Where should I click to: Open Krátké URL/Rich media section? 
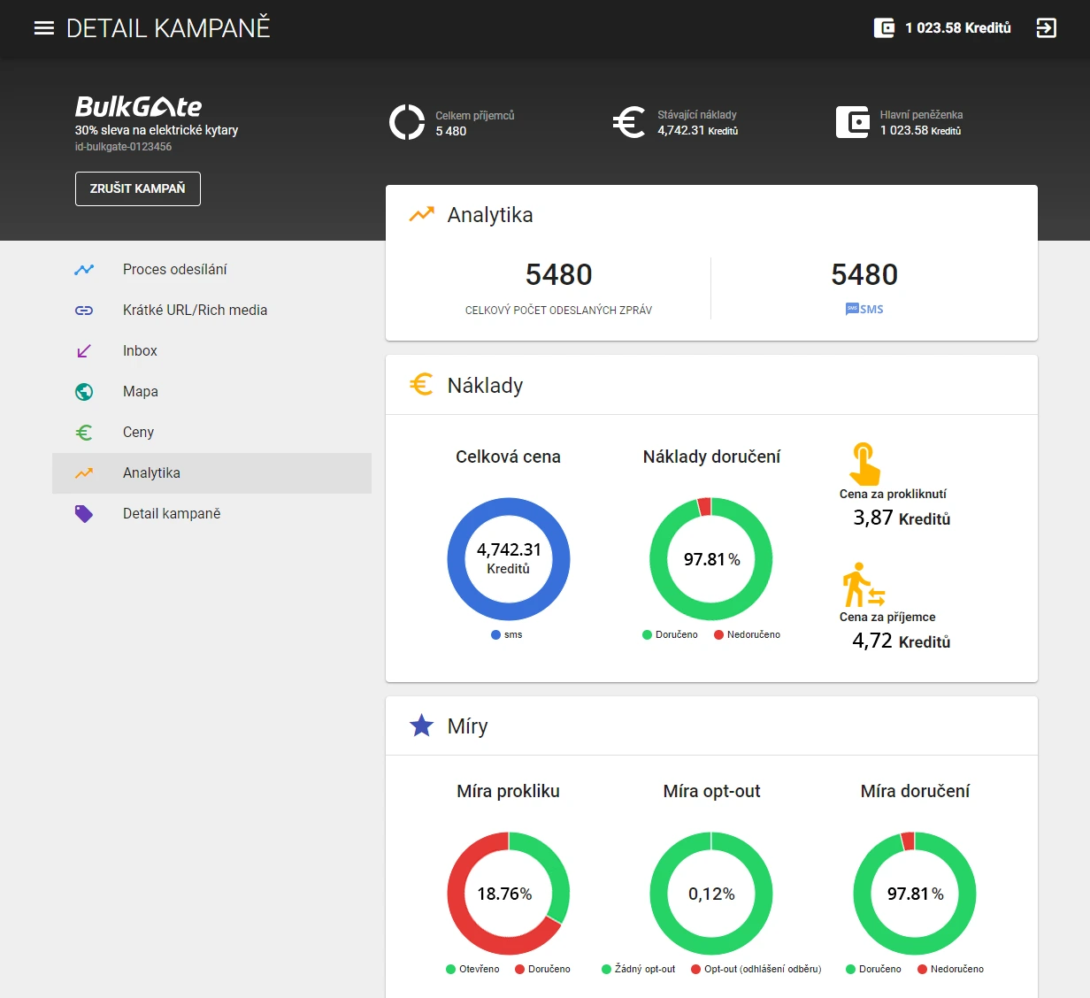pyautogui.click(x=195, y=311)
